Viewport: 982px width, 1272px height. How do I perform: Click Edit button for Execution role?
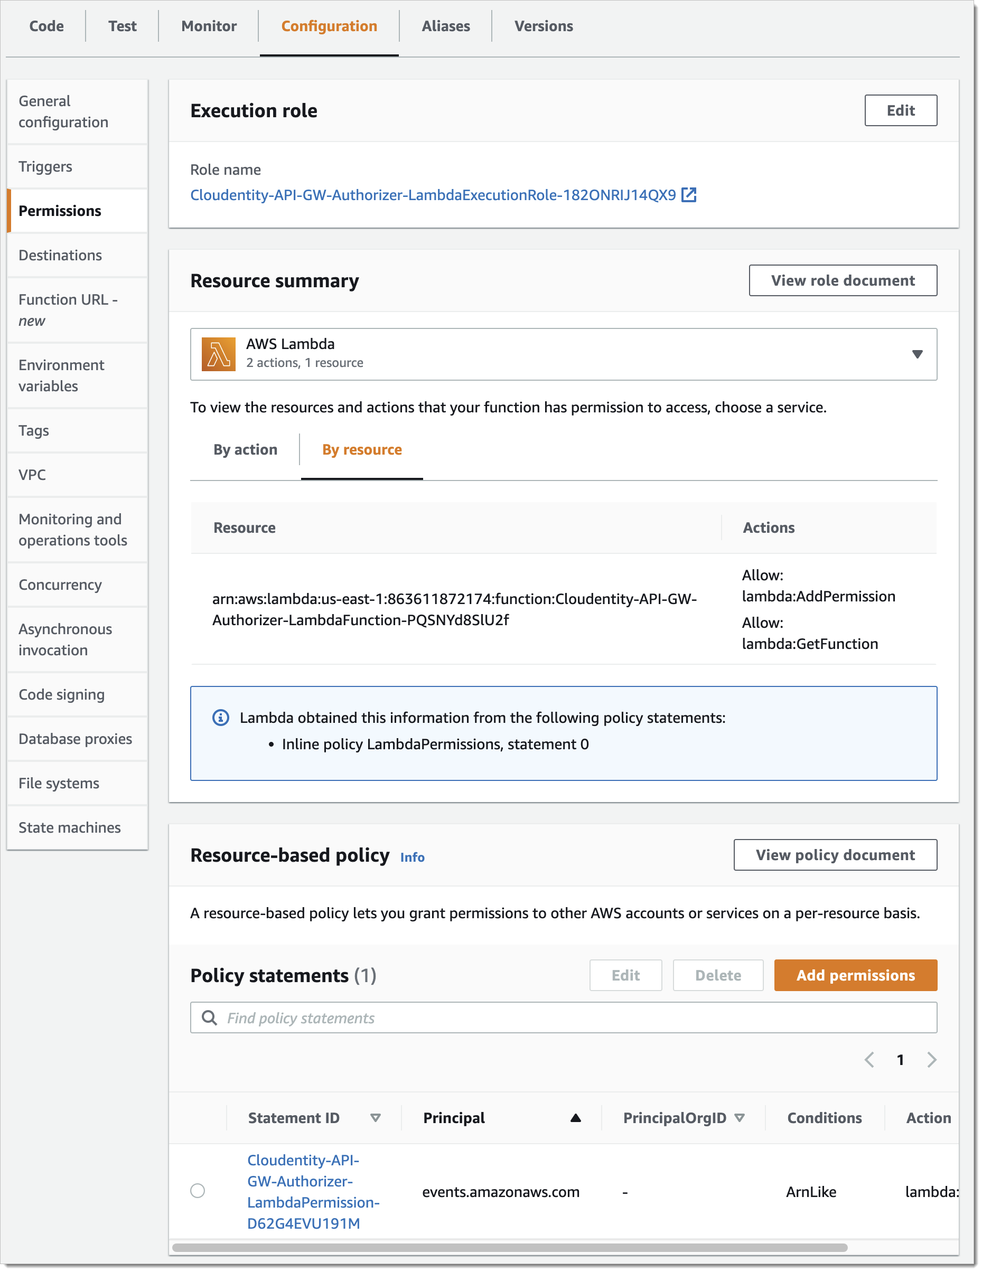tap(901, 111)
